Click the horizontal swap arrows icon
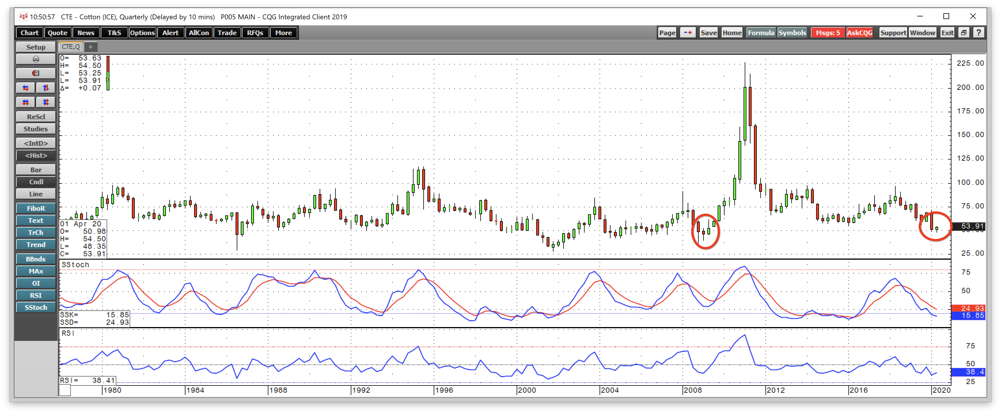 pos(26,88)
